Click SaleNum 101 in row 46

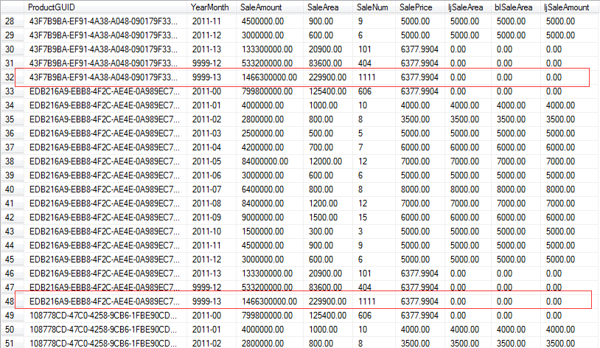(365, 274)
